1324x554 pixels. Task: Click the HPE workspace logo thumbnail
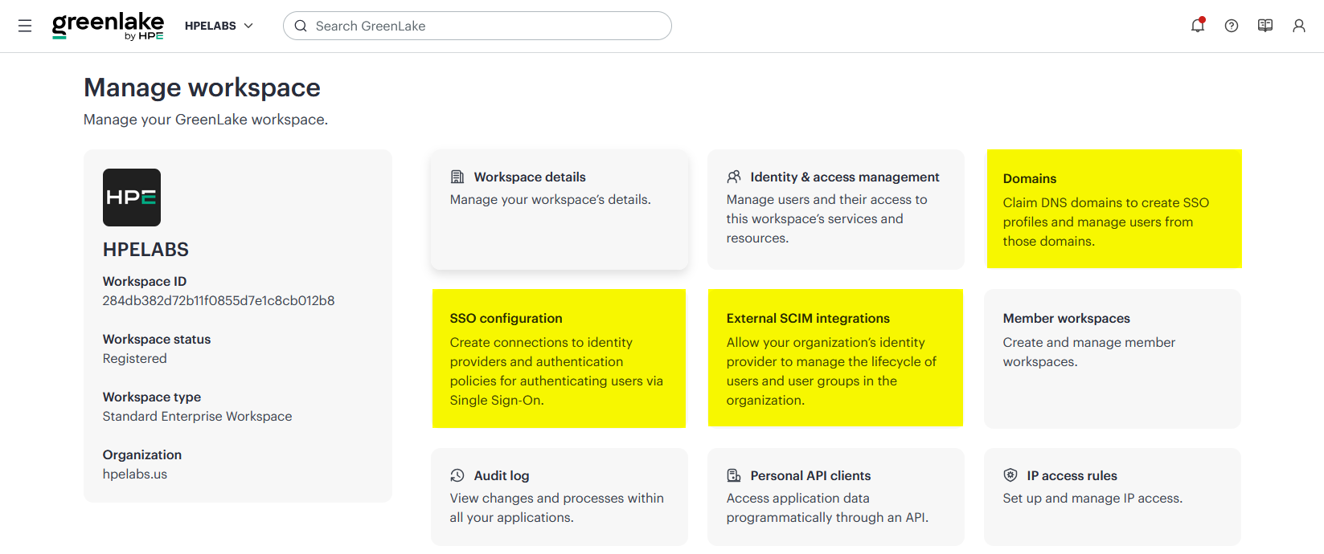[x=132, y=198]
